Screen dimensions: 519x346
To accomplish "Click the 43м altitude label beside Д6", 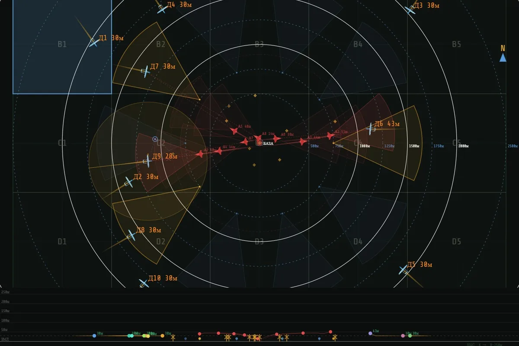I will tap(393, 124).
